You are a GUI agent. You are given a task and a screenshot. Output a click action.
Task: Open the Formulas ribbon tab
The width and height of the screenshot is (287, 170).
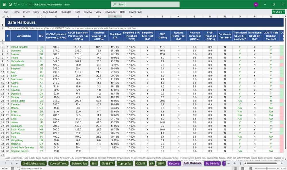[x=66, y=12]
